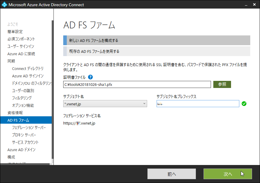Open フェデレーション サーバー sub-step
Viewport: 260px width, 183px height.
tap(29, 128)
